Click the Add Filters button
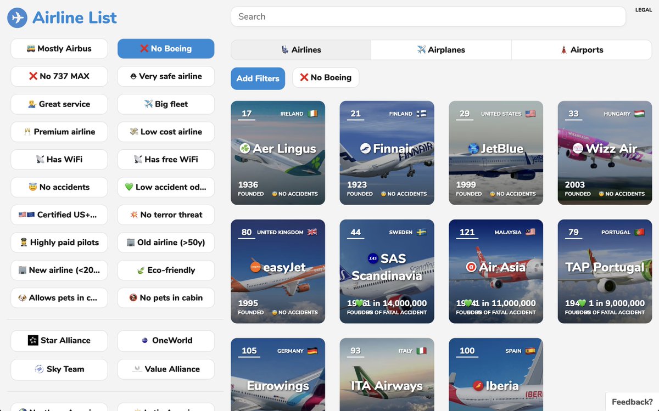 pyautogui.click(x=258, y=78)
